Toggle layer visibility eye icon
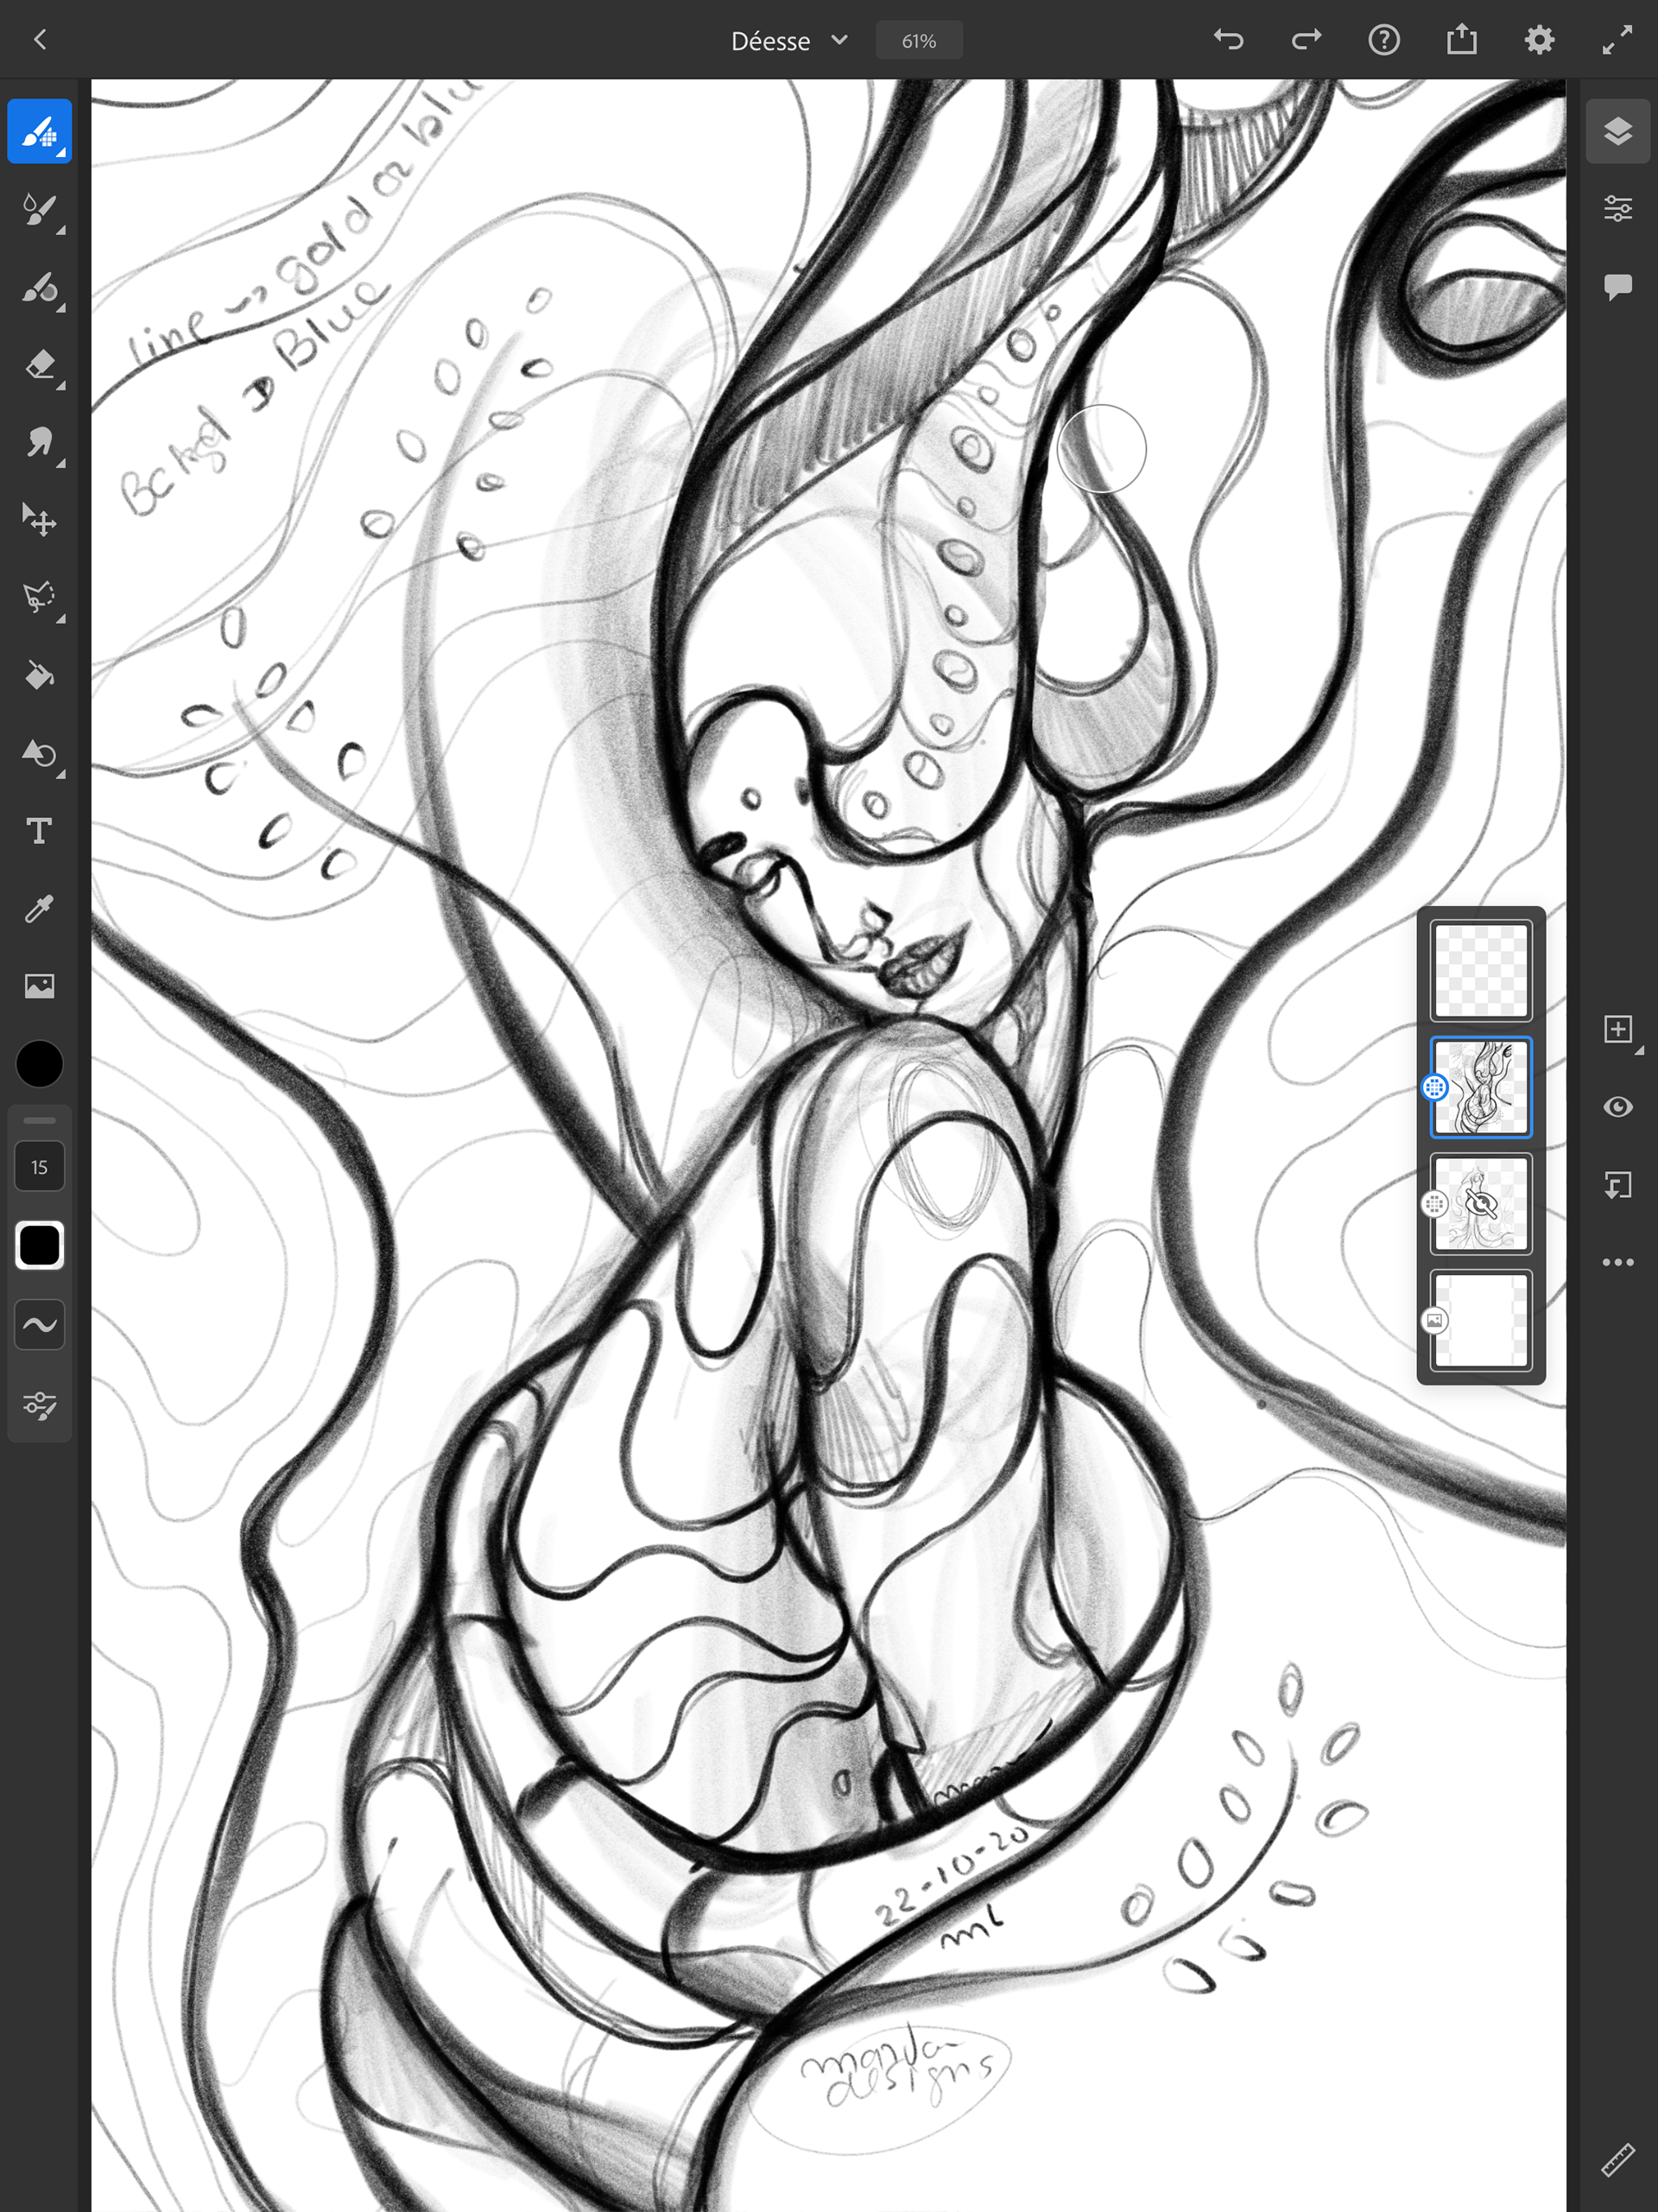 click(1617, 1107)
